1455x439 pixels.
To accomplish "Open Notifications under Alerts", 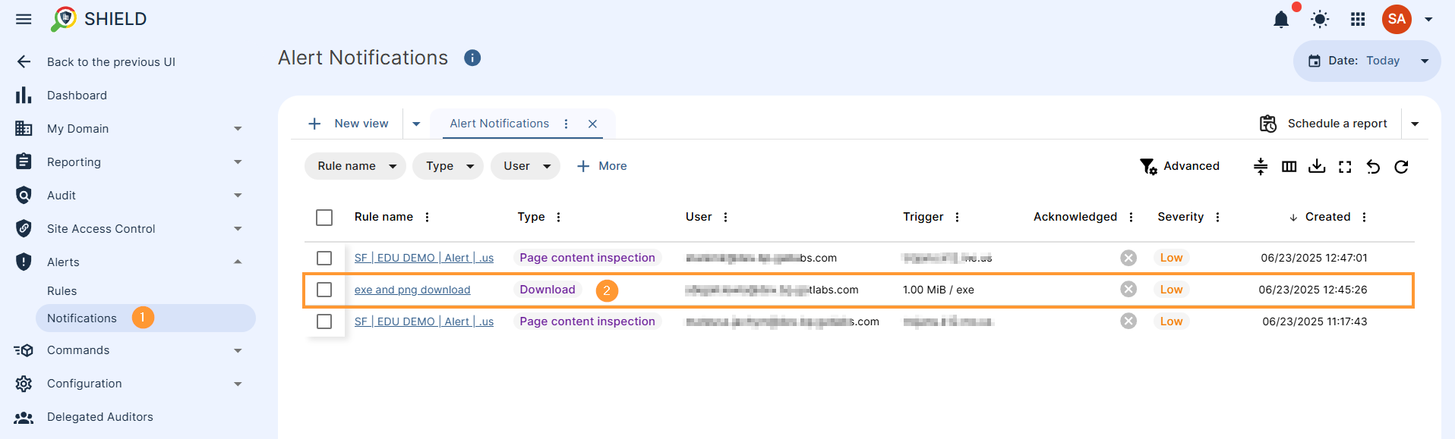I will point(145,318).
